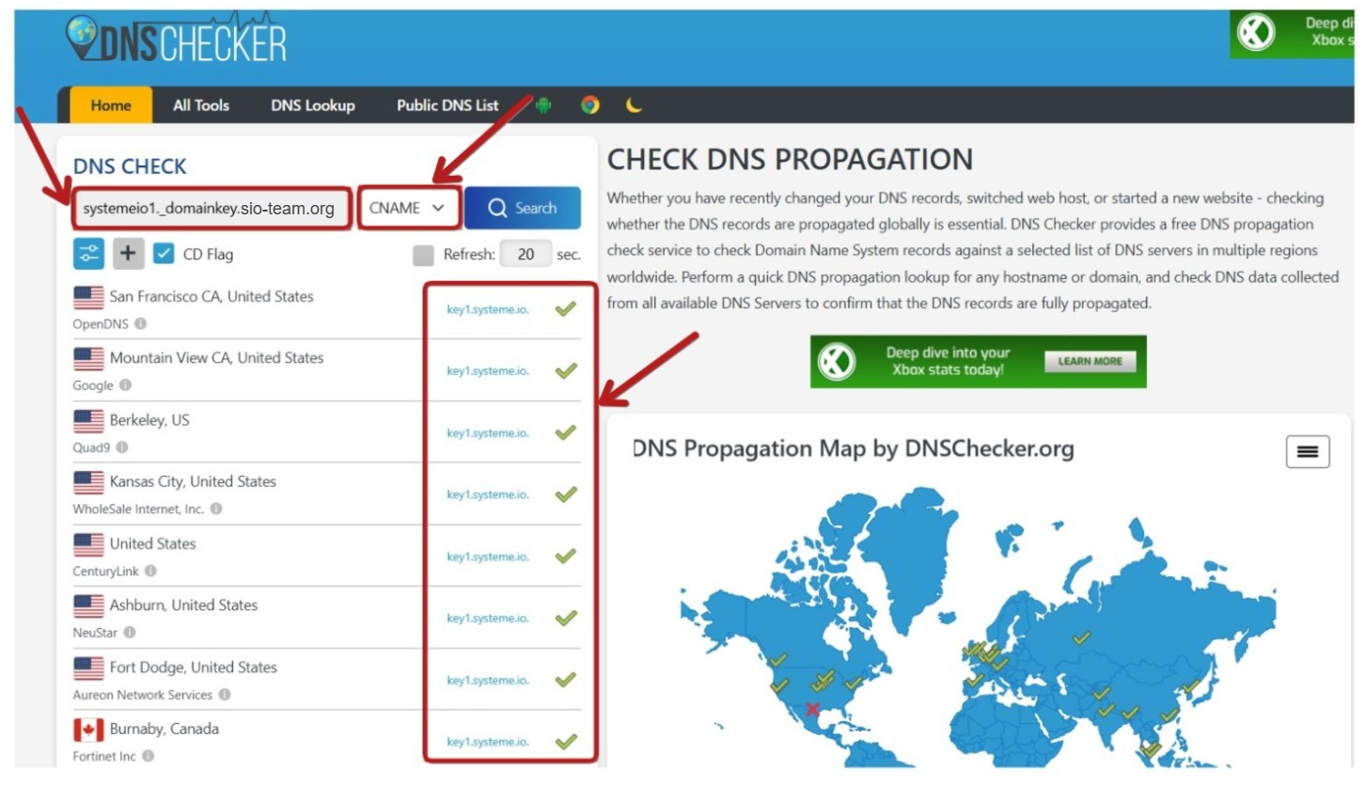Viewport: 1365px width, 785px height.
Task: Click the red X marker on map
Action: pos(813,710)
